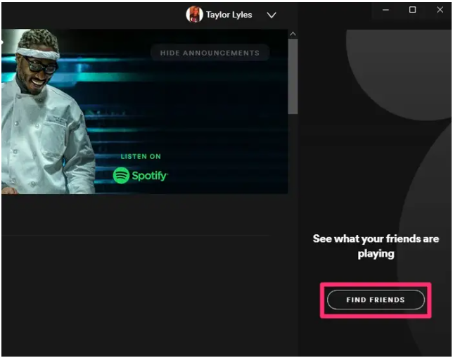453x358 pixels.
Task: Click the gray decorative circle in the friends panel
Action: tap(399, 72)
